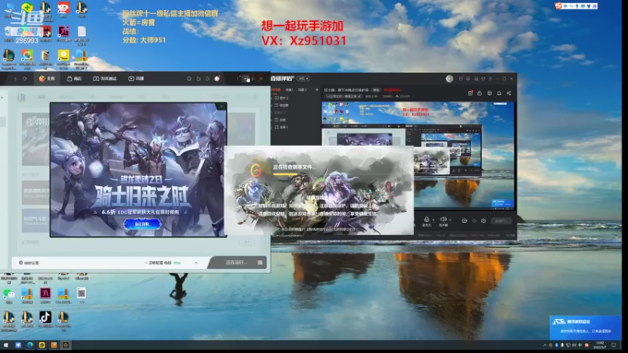Click the save icon in the streaming app toolbar
Screen dimensions: 628x353
pos(489,93)
